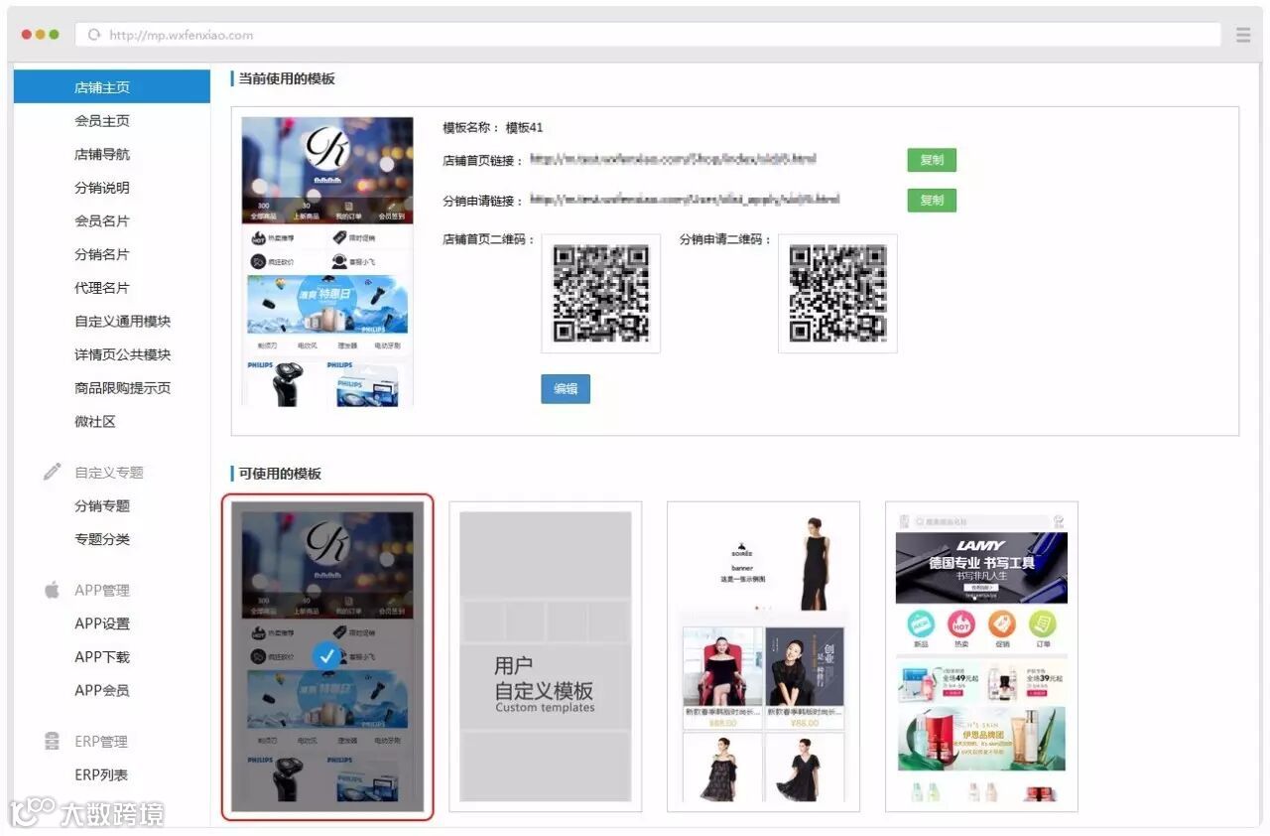Pick the LAMY stationery template thumbnail
Viewport: 1270px width, 836px height.
[x=981, y=656]
